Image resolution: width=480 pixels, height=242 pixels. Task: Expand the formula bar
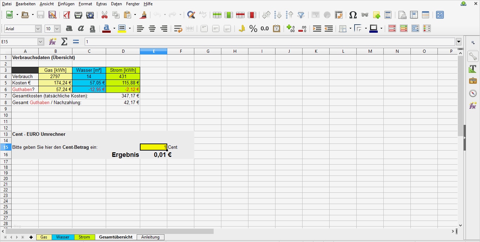click(x=459, y=42)
